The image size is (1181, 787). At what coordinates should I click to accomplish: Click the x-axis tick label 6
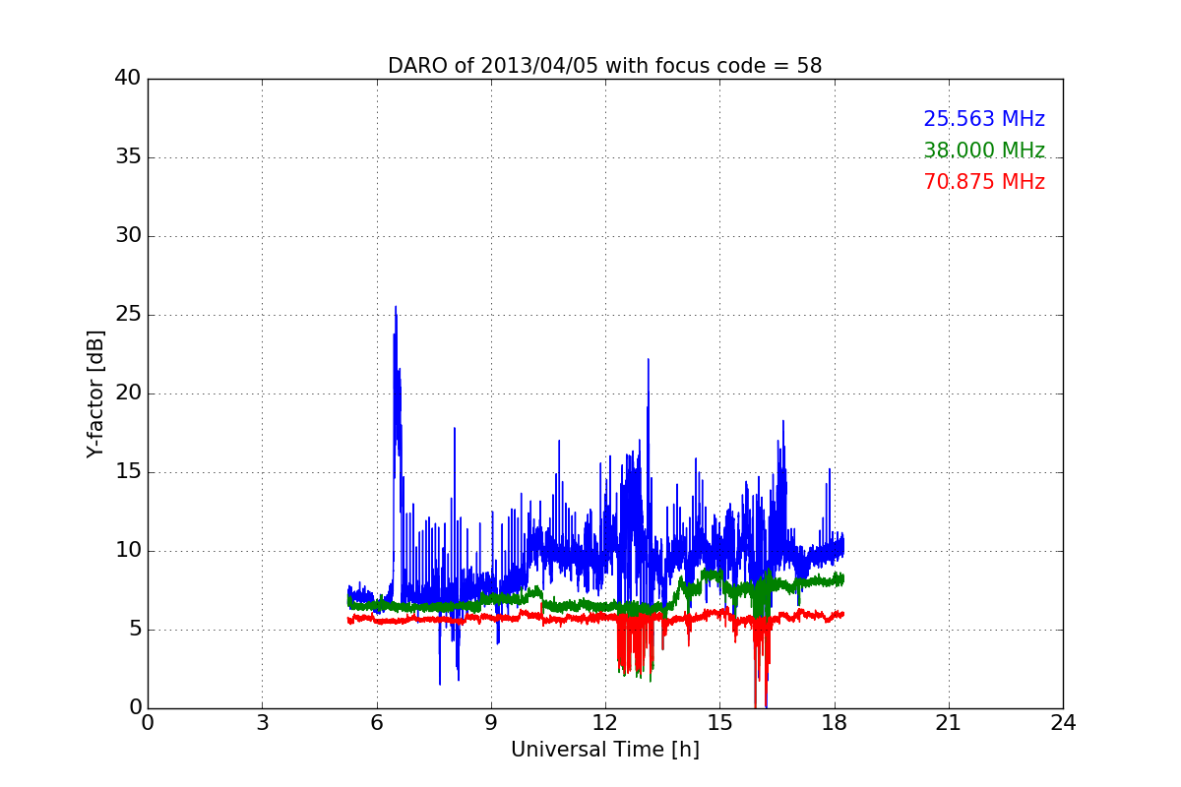click(x=376, y=723)
